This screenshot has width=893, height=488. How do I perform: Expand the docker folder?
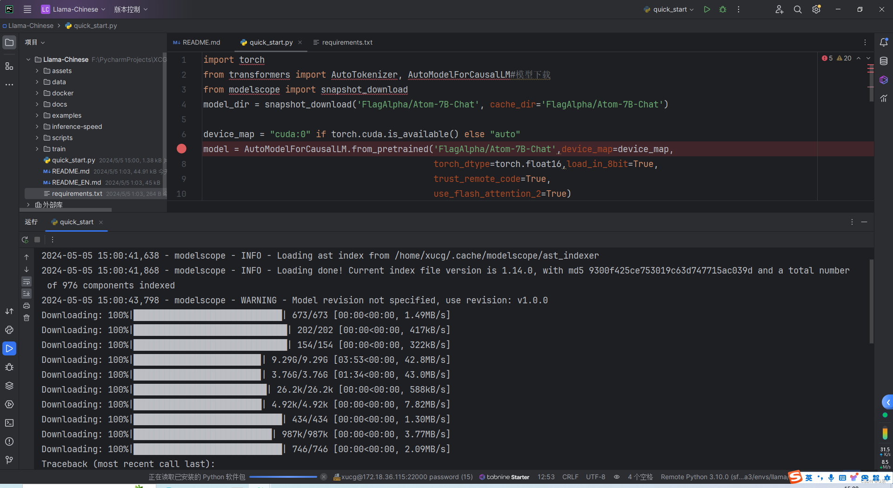37,93
